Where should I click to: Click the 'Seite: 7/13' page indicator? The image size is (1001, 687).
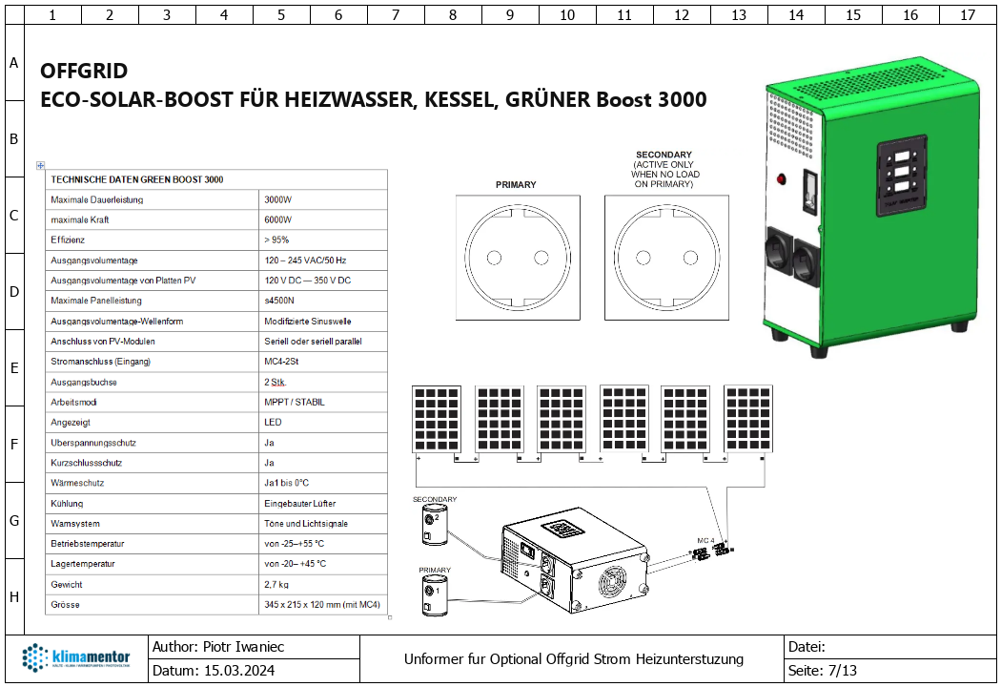[889, 671]
